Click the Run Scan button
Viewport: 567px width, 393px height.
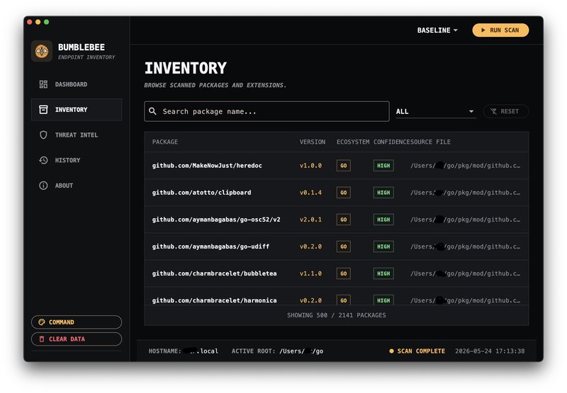(500, 30)
